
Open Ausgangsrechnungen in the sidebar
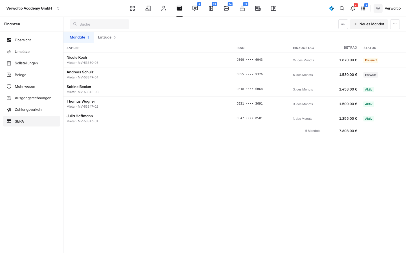pyautogui.click(x=32, y=98)
